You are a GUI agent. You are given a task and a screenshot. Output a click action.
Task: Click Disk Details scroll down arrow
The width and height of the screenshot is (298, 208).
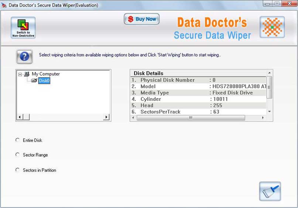[x=269, y=112]
